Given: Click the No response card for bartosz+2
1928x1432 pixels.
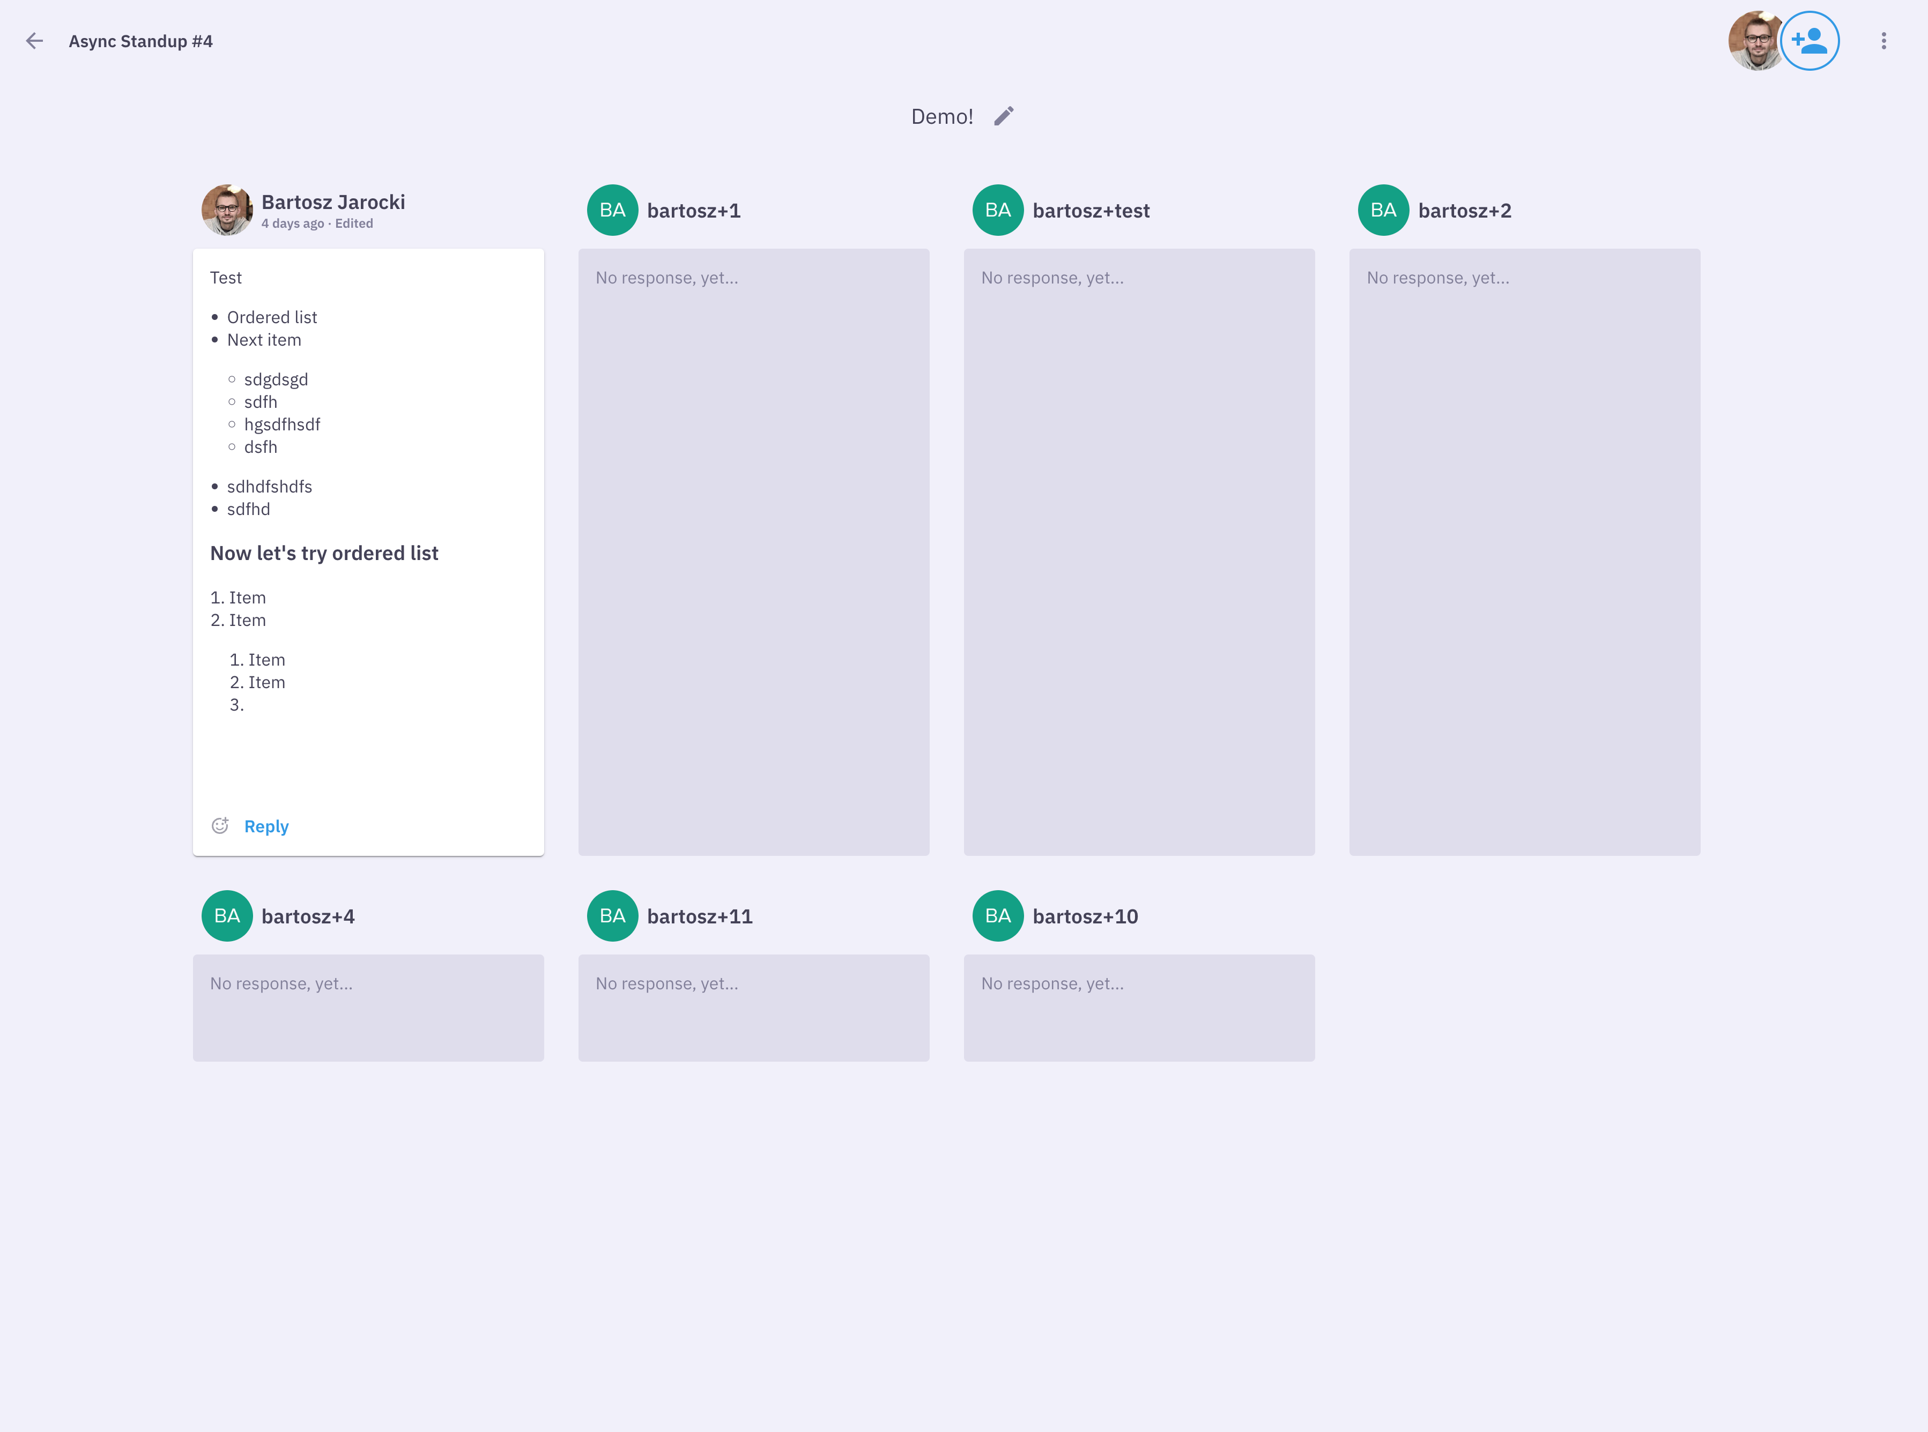Looking at the screenshot, I should (x=1524, y=550).
